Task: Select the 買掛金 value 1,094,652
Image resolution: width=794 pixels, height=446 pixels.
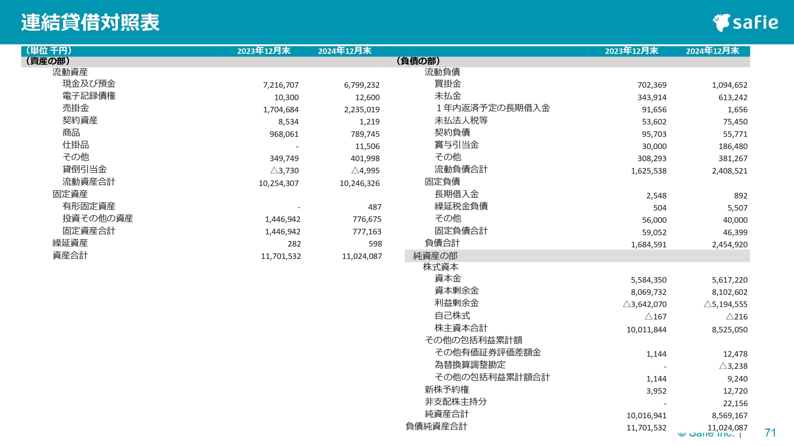Action: coord(729,85)
